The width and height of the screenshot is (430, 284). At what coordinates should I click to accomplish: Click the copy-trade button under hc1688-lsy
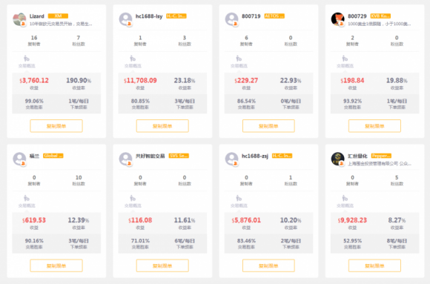tap(162, 126)
